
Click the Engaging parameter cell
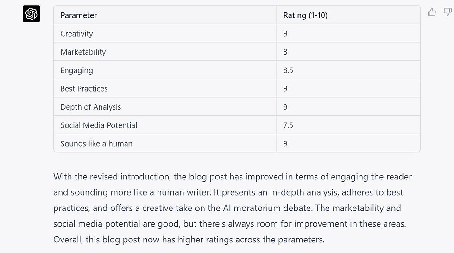click(76, 70)
